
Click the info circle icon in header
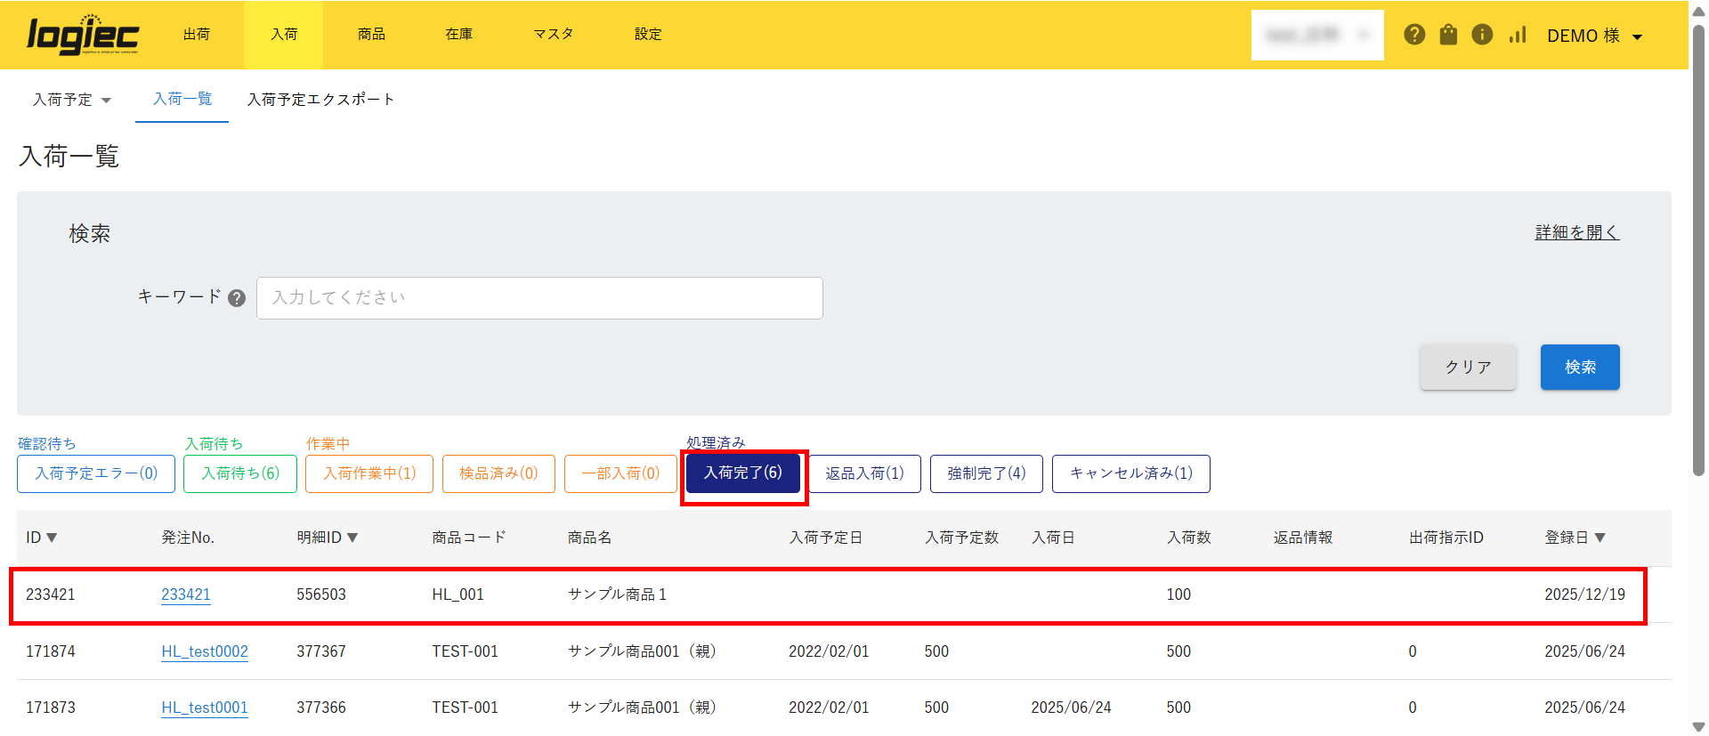(1482, 35)
